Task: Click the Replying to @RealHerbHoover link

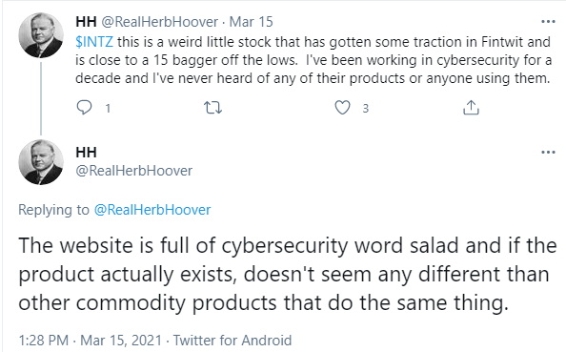Action: 152,210
